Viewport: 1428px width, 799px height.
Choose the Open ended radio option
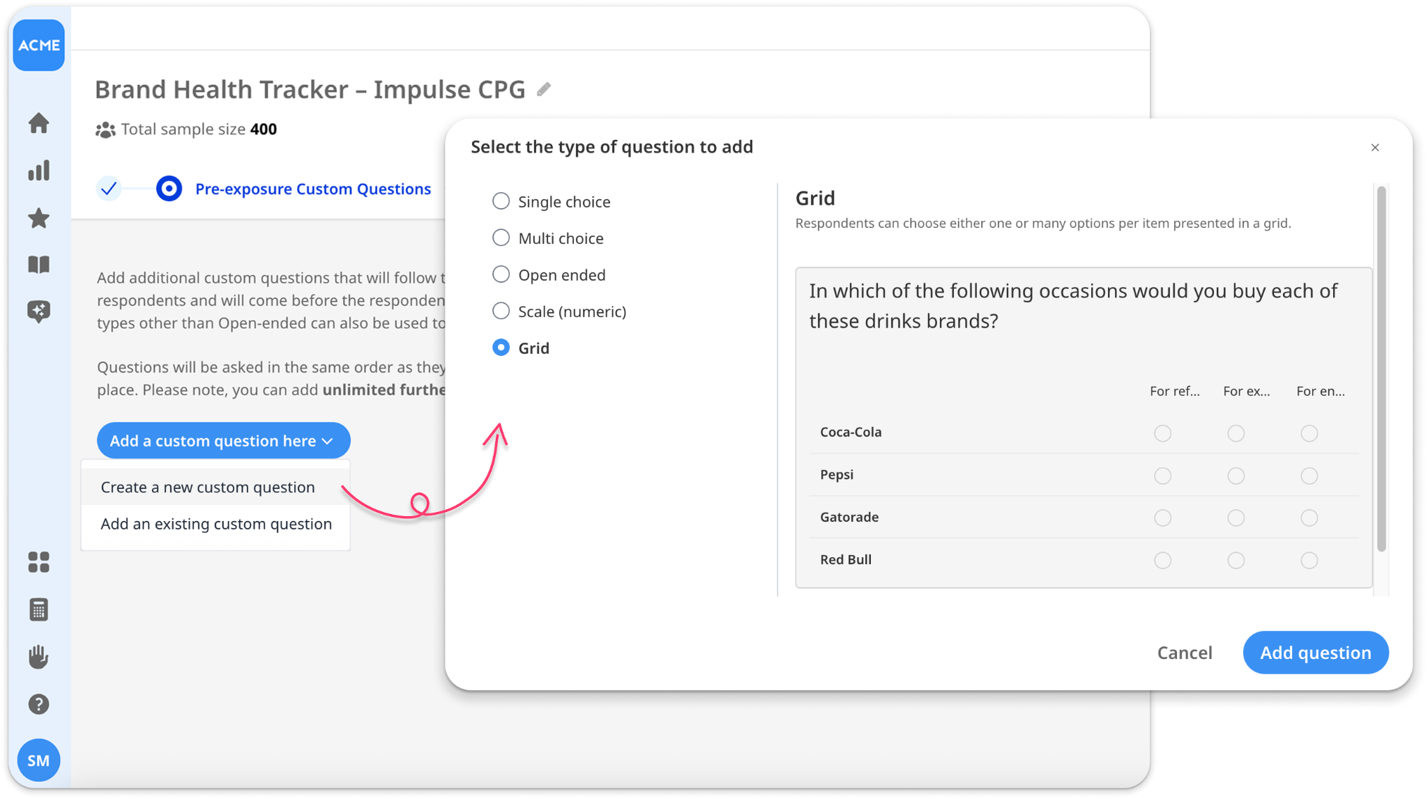501,274
